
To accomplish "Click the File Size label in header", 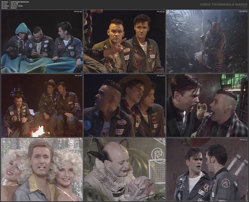I will (4, 4).
